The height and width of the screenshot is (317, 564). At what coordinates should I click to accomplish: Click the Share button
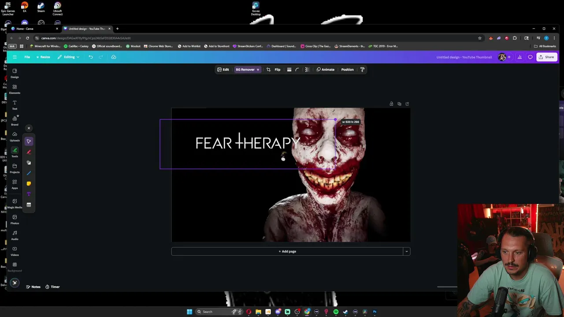pyautogui.click(x=546, y=57)
